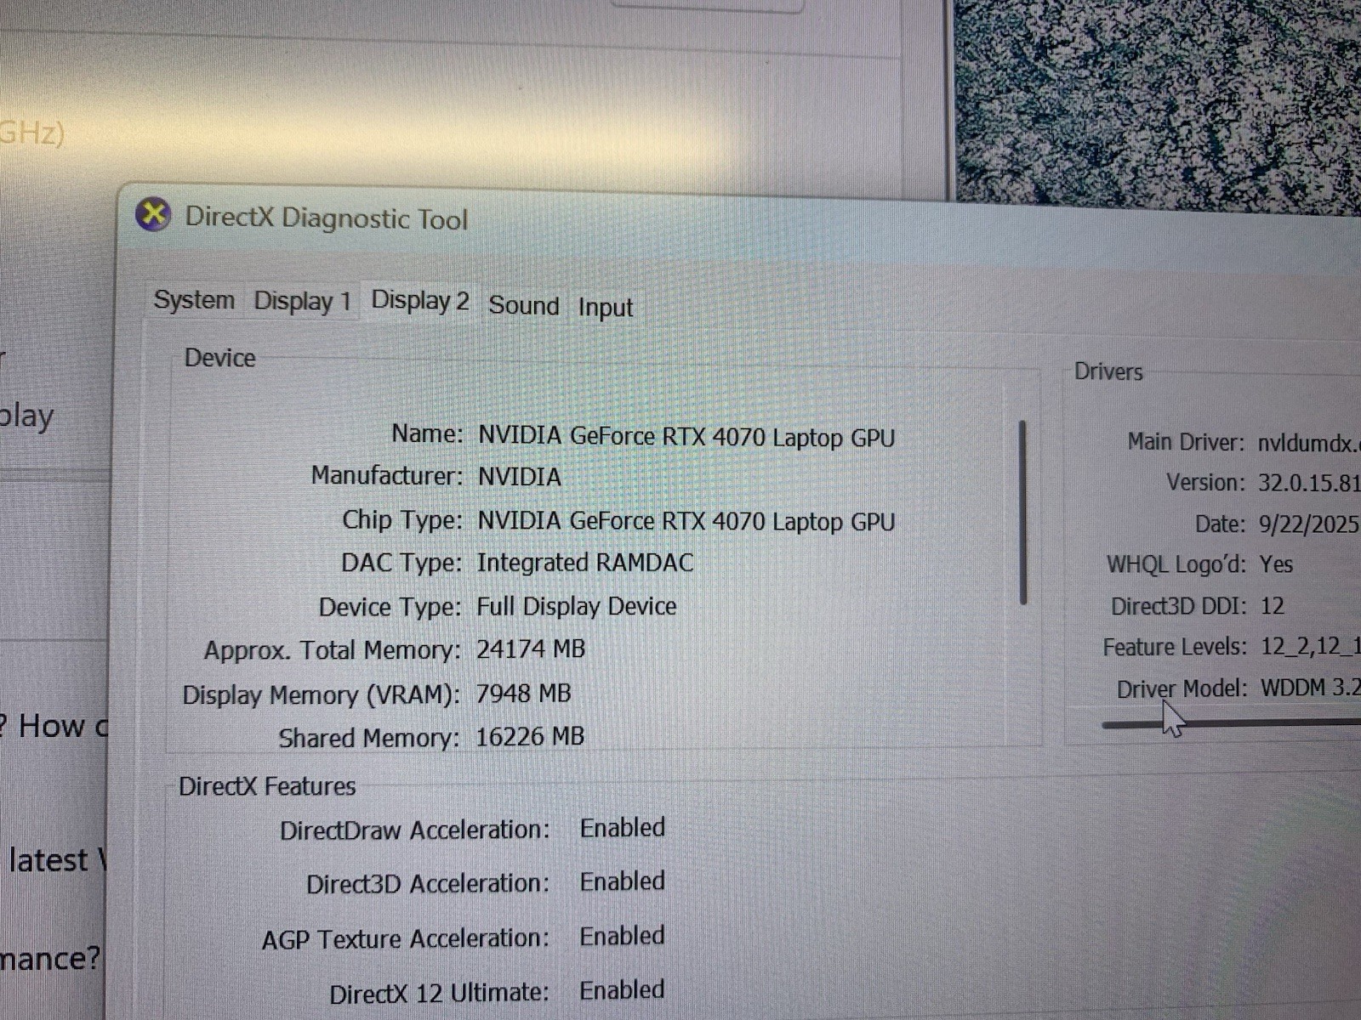The width and height of the screenshot is (1361, 1020).
Task: Select the device name RTX 4070 value
Action: 686,437
